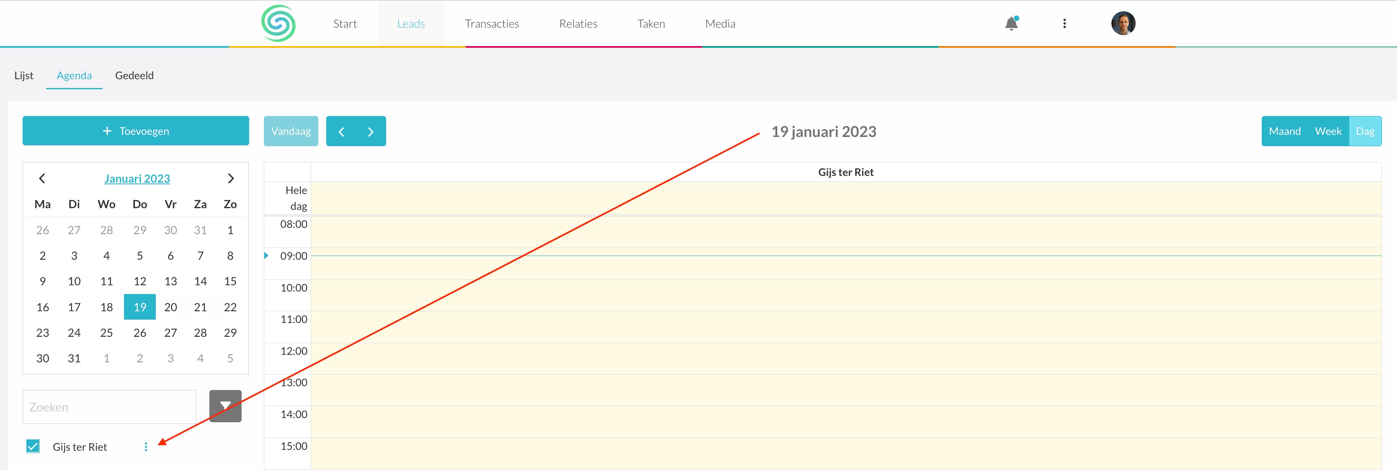The image size is (1397, 470).
Task: Open the filter funnel button
Action: tap(226, 406)
